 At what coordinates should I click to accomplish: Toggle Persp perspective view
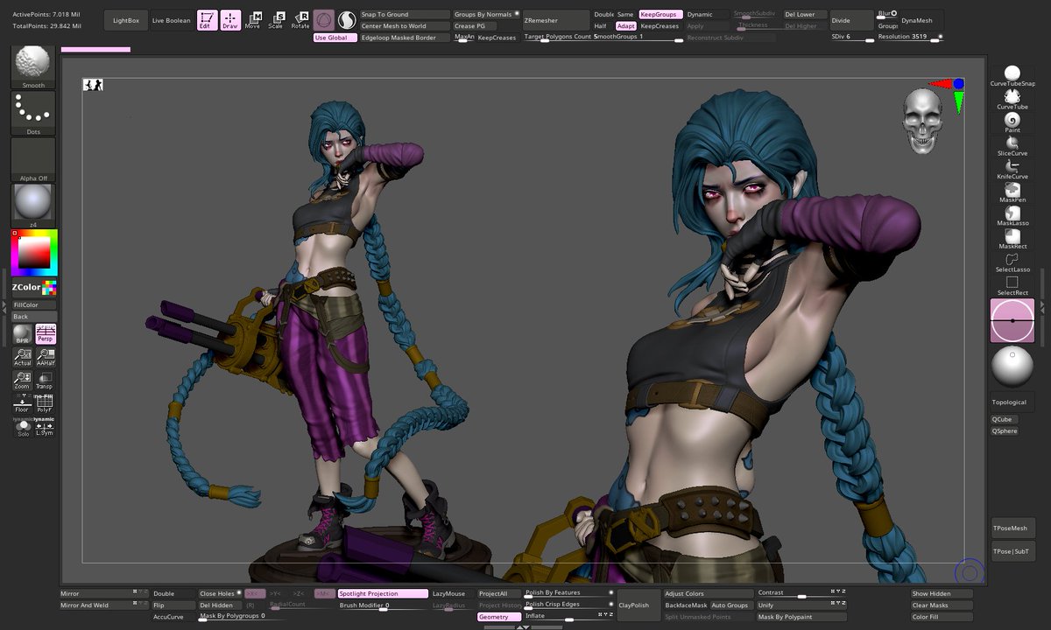click(x=46, y=333)
